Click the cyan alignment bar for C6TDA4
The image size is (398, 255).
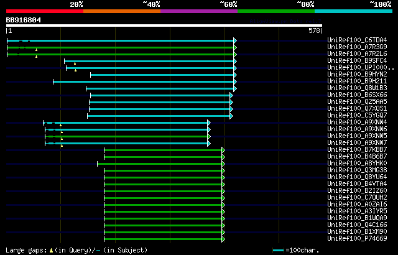click(121, 40)
